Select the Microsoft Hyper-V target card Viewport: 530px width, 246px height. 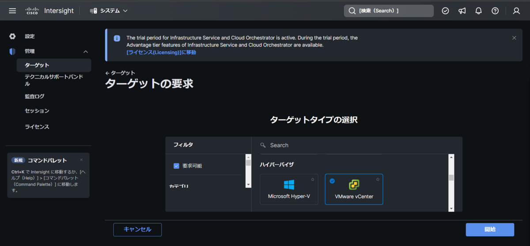(x=289, y=189)
